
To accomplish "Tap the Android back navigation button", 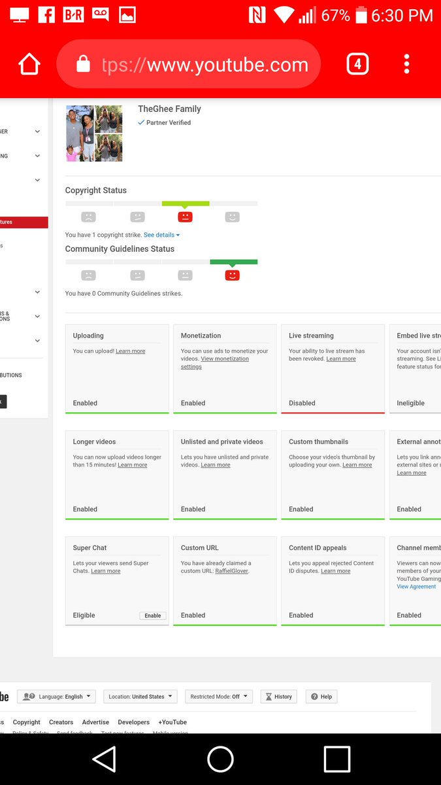I will point(105,759).
